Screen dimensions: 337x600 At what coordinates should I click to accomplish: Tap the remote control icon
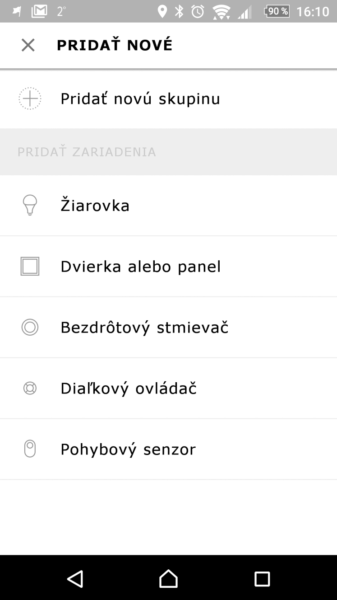pos(30,388)
